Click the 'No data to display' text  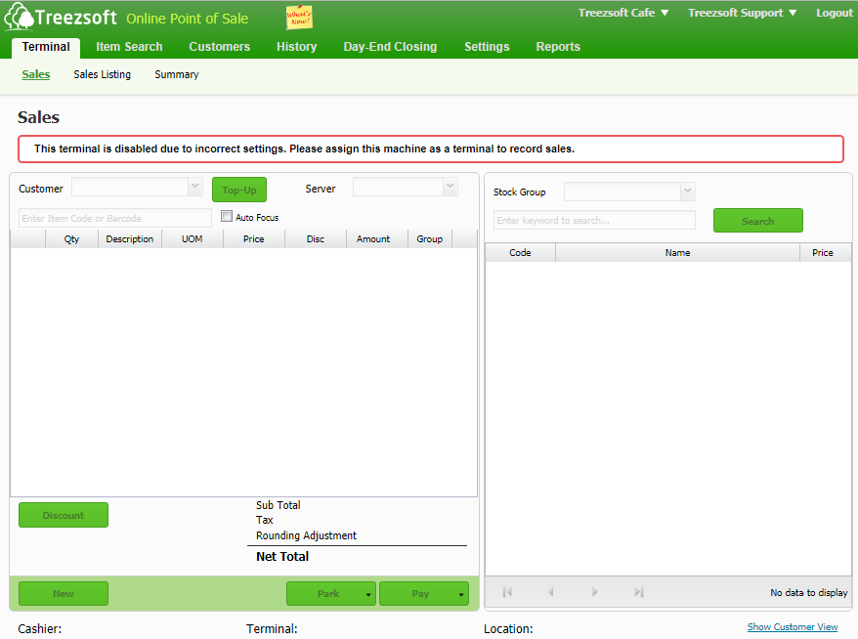[809, 592]
